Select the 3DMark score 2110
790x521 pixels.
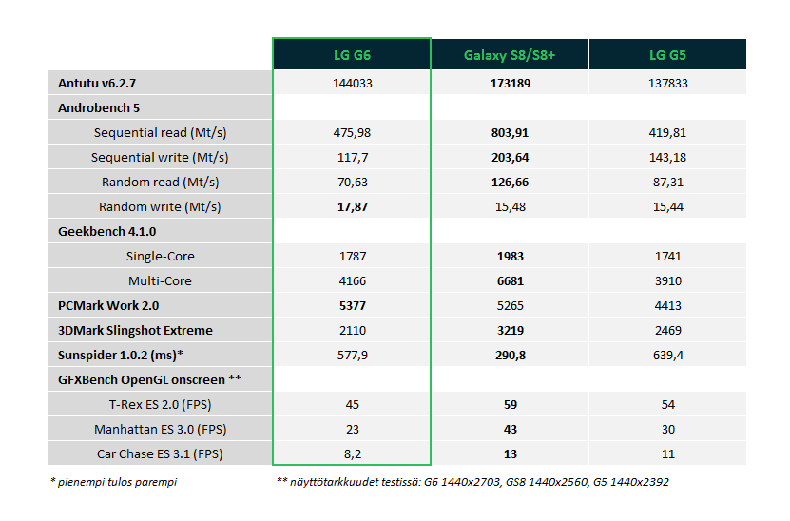[352, 330]
